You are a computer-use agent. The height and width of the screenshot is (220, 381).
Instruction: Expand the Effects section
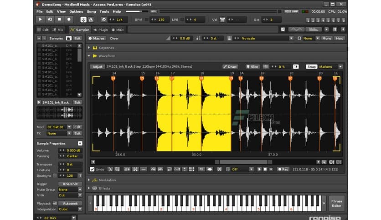coord(89,188)
